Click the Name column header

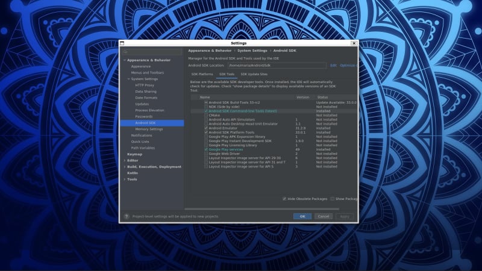(205, 98)
